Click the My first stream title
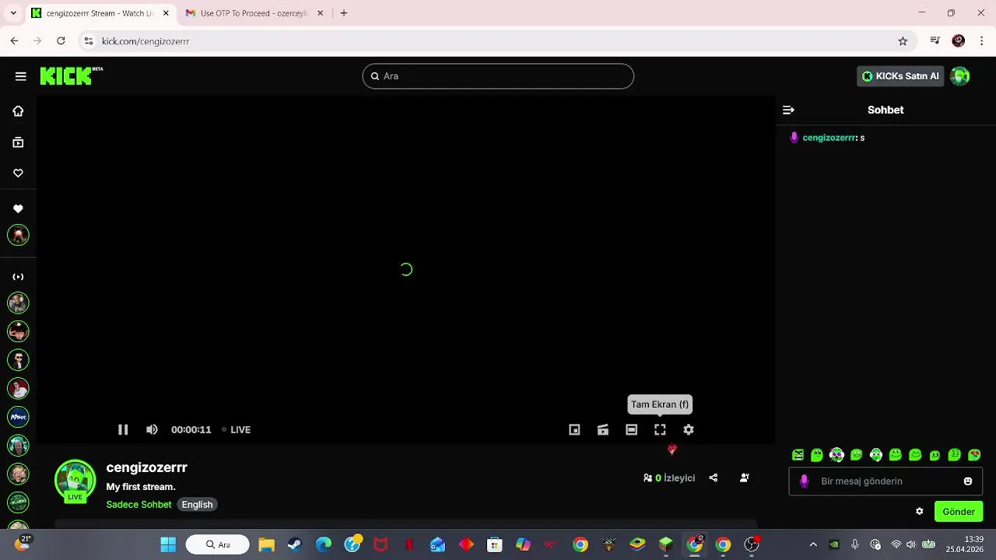The height and width of the screenshot is (560, 996). pos(141,487)
